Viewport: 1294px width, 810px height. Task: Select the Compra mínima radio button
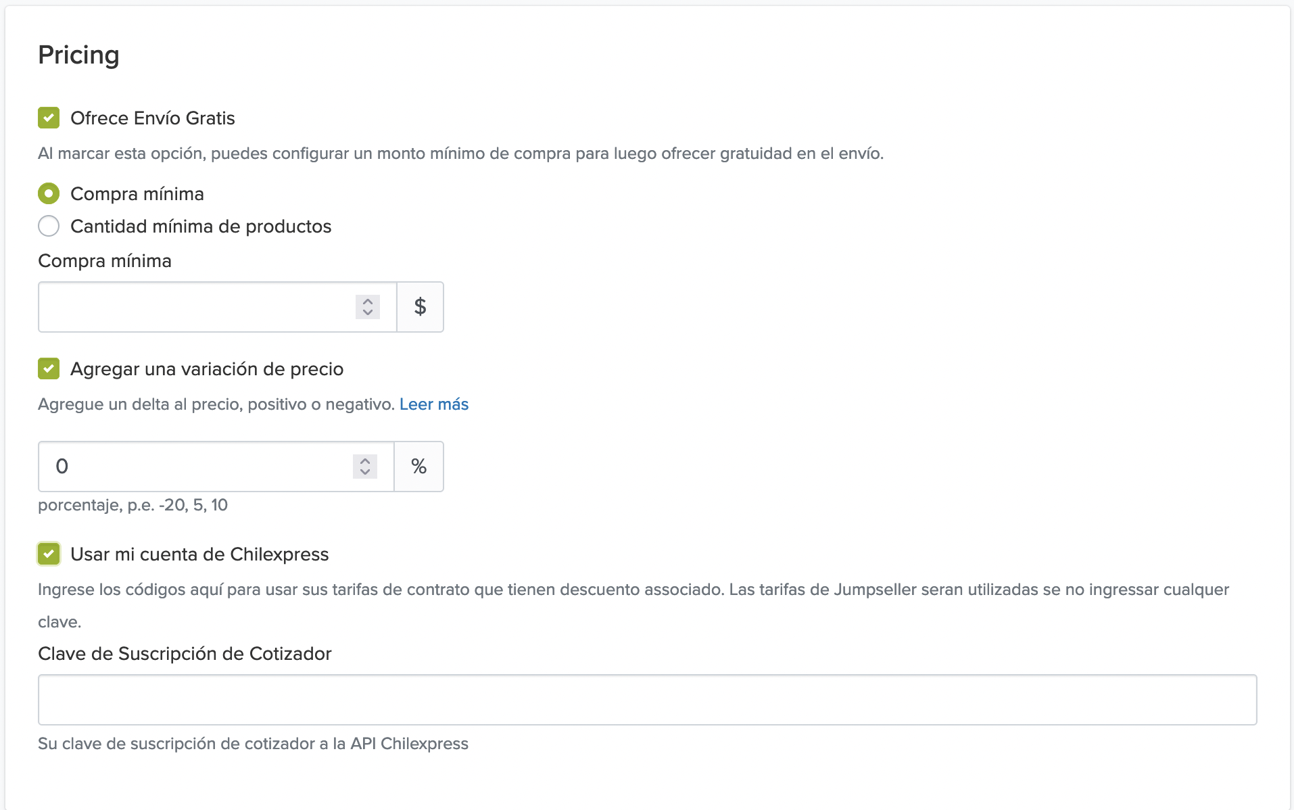(49, 194)
